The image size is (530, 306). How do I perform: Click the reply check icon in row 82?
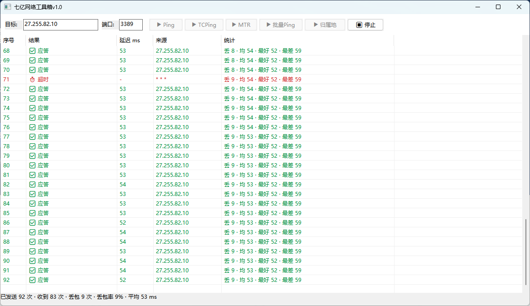(x=32, y=185)
